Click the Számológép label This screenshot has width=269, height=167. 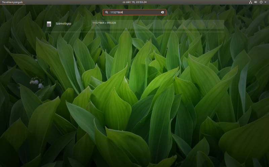click(63, 24)
